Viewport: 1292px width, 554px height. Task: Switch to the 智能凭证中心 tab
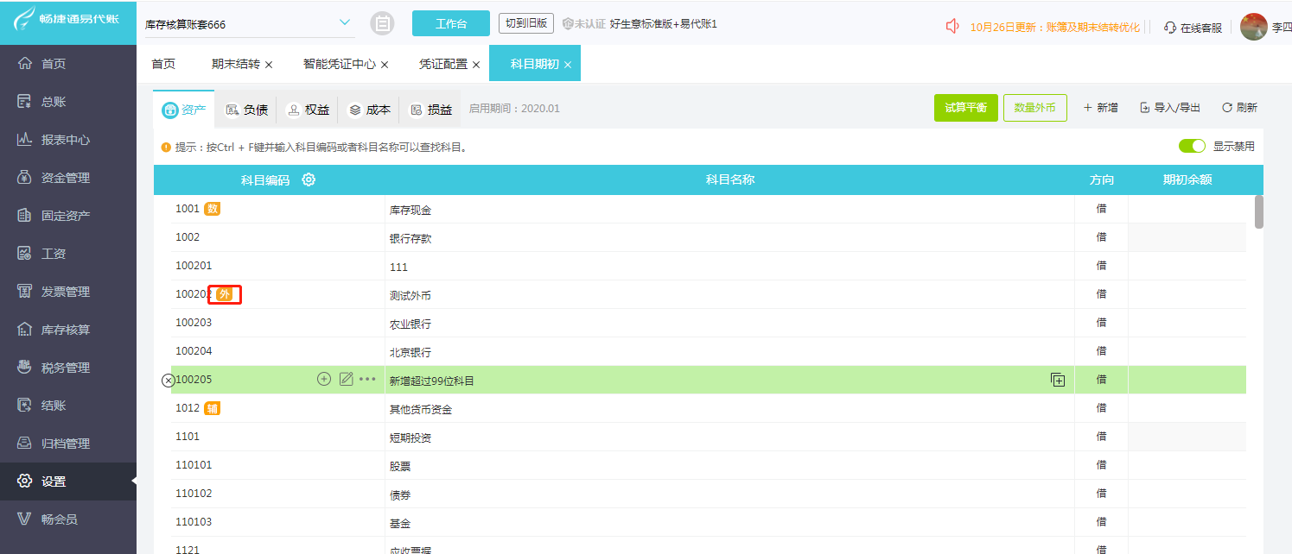(x=339, y=64)
